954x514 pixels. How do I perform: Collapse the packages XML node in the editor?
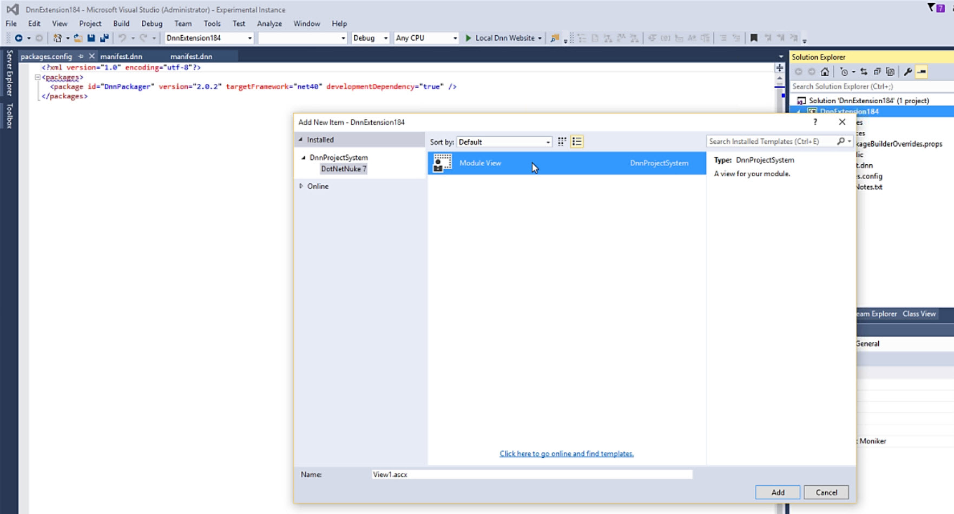[x=37, y=77]
